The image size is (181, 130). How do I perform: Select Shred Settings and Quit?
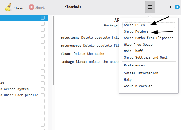(x=146, y=58)
